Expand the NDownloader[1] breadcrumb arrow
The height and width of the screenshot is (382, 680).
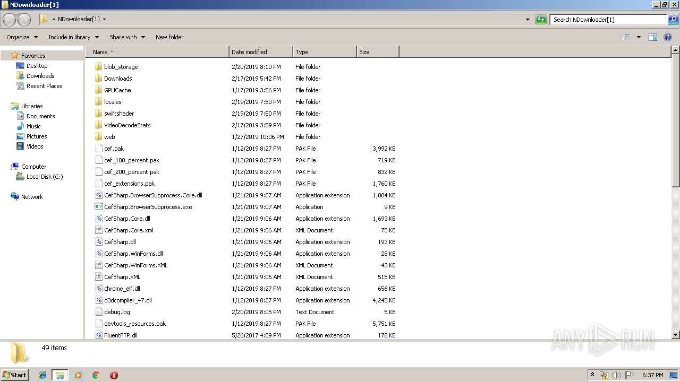[x=104, y=20]
